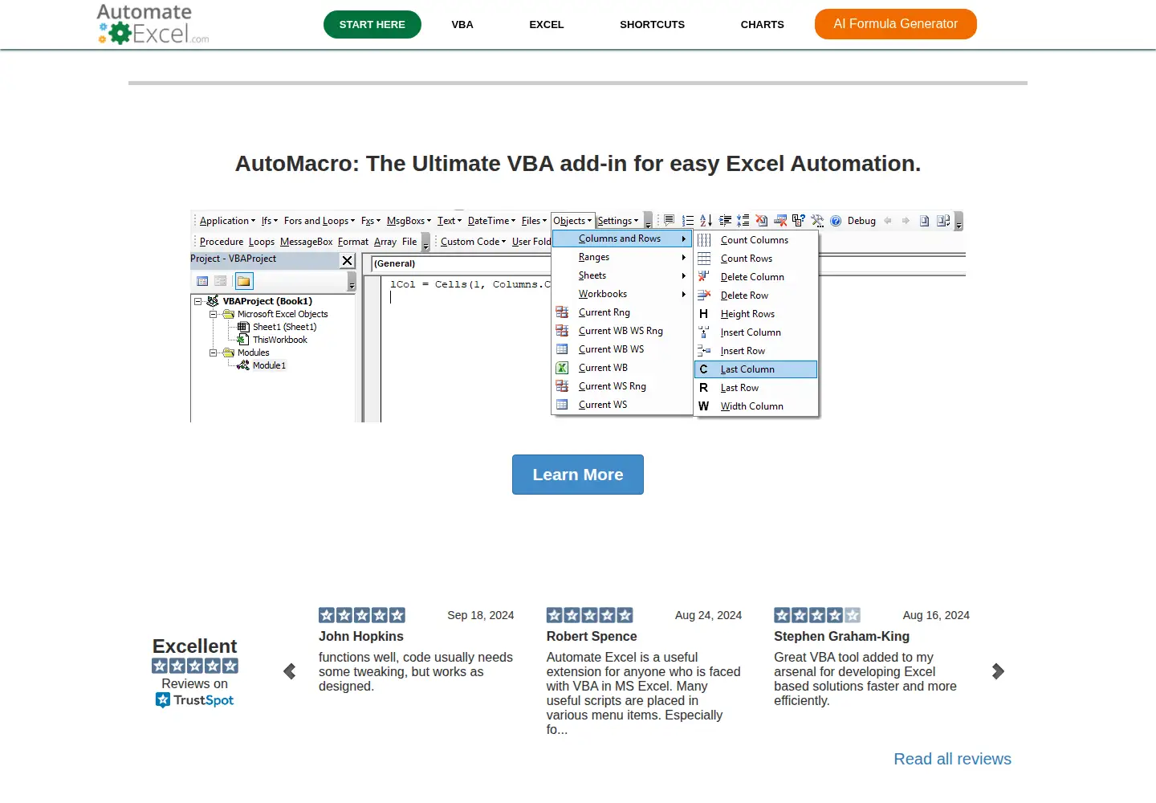Open the MsgBoxes dropdown
This screenshot has height=803, width=1156.
[409, 221]
